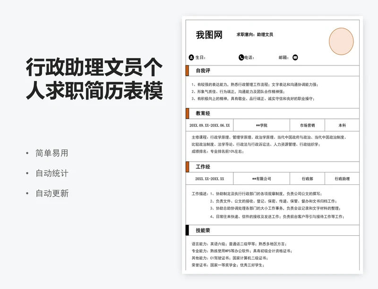Click the resume template preview image
The image size is (378, 289).
273,145
